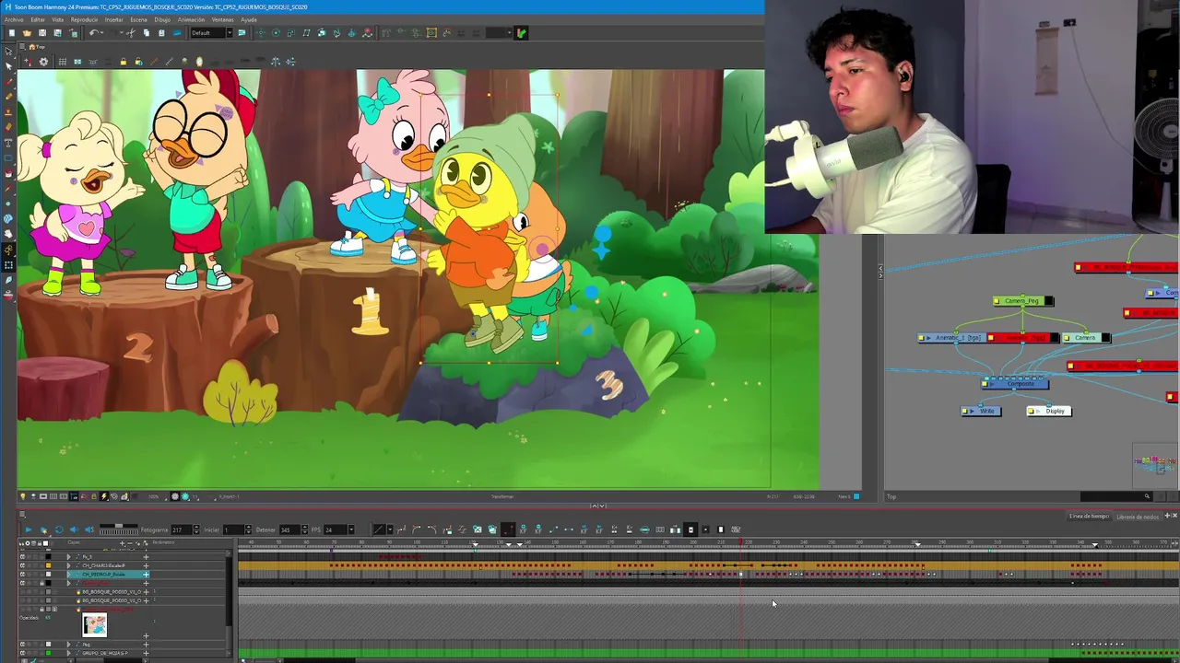
Task: Click the Play button in timeline toolbar
Action: pos(29,529)
